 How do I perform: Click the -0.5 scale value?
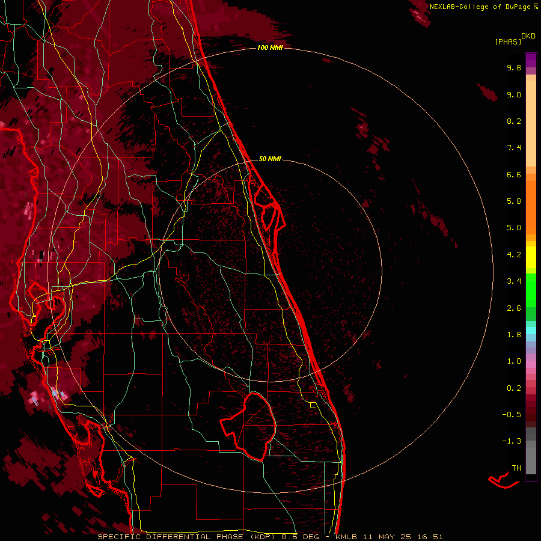[x=512, y=415]
